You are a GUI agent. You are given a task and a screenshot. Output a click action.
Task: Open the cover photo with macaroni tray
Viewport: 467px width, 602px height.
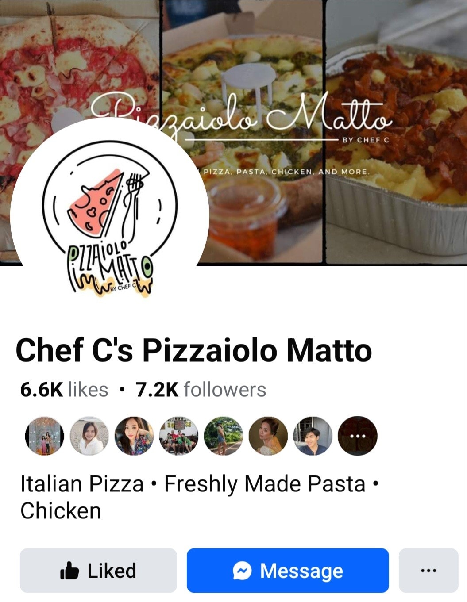coord(397,133)
